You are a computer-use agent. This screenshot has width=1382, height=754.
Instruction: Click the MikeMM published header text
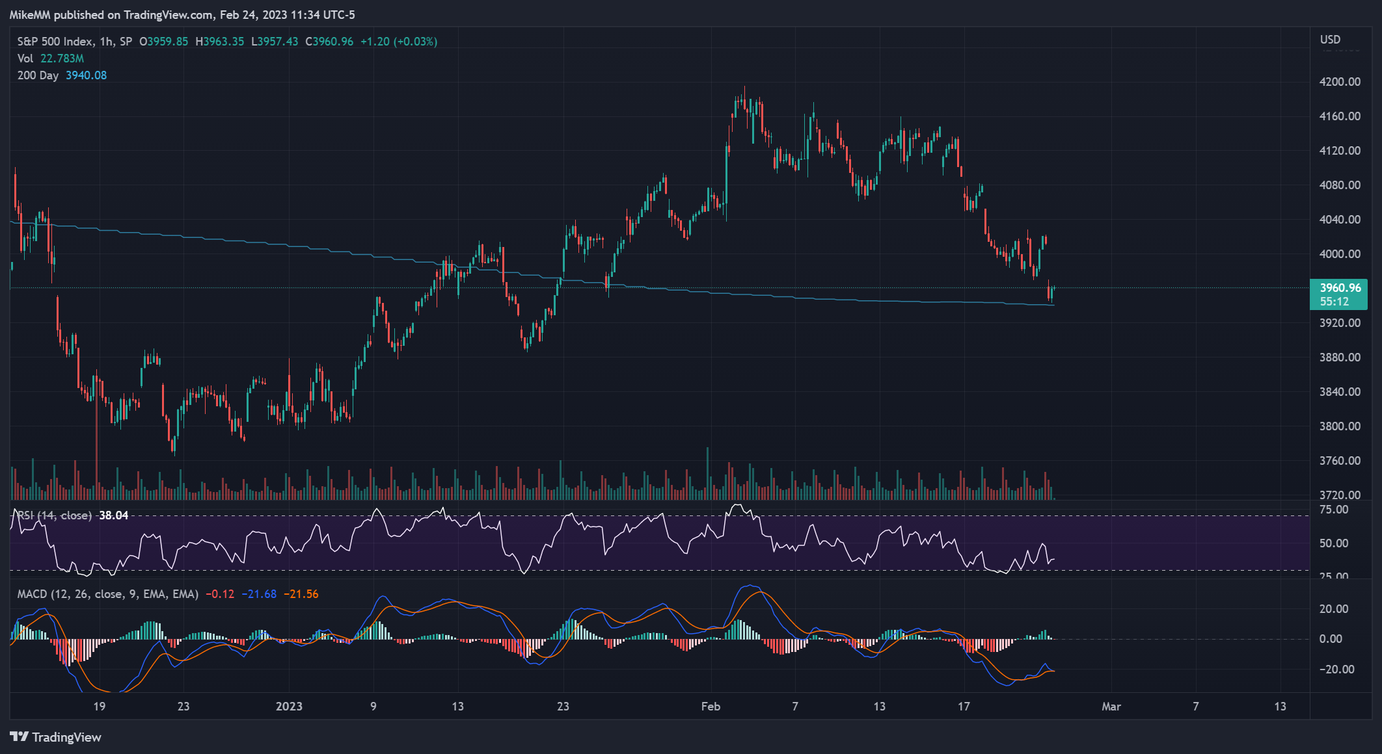point(182,14)
